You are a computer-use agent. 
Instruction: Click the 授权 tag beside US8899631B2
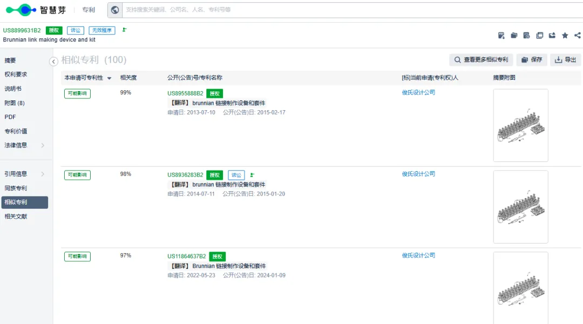[x=54, y=30]
